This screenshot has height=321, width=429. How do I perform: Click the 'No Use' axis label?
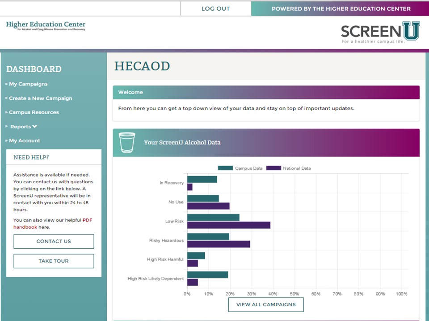176,202
